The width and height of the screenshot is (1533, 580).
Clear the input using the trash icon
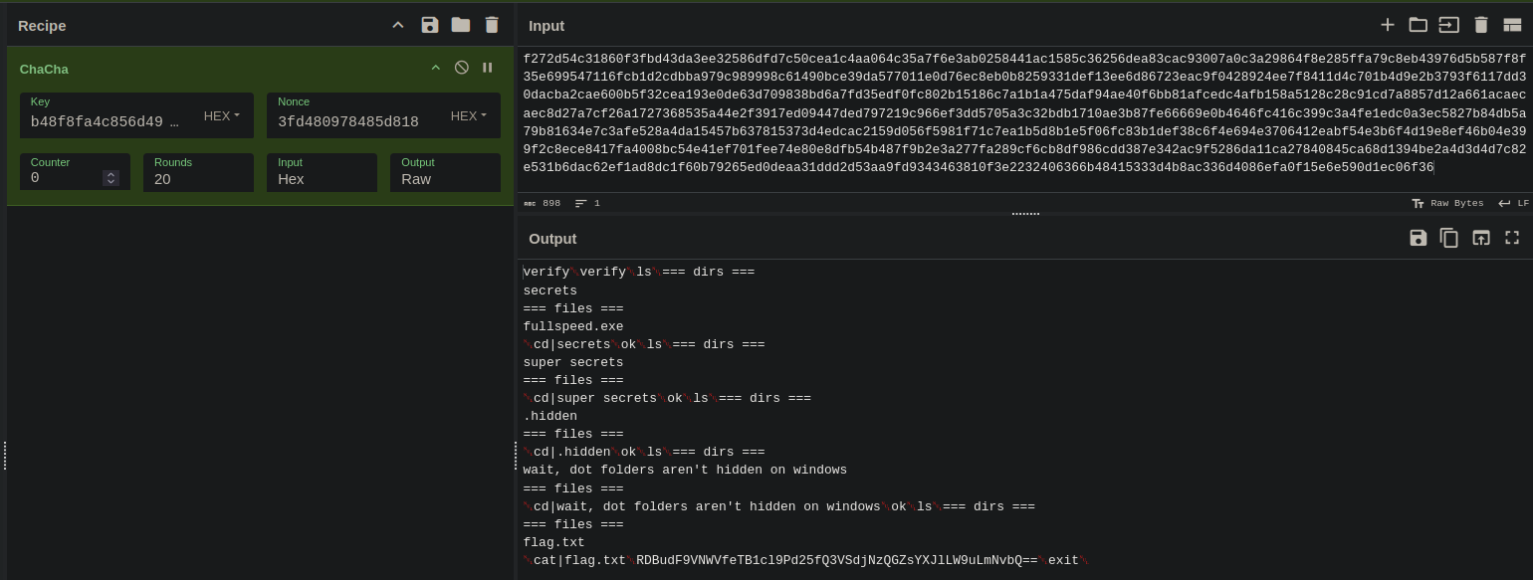point(1481,25)
